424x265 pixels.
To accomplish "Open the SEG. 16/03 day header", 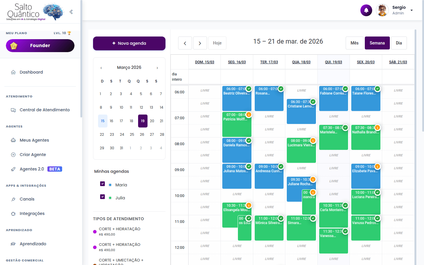I will [x=237, y=62].
